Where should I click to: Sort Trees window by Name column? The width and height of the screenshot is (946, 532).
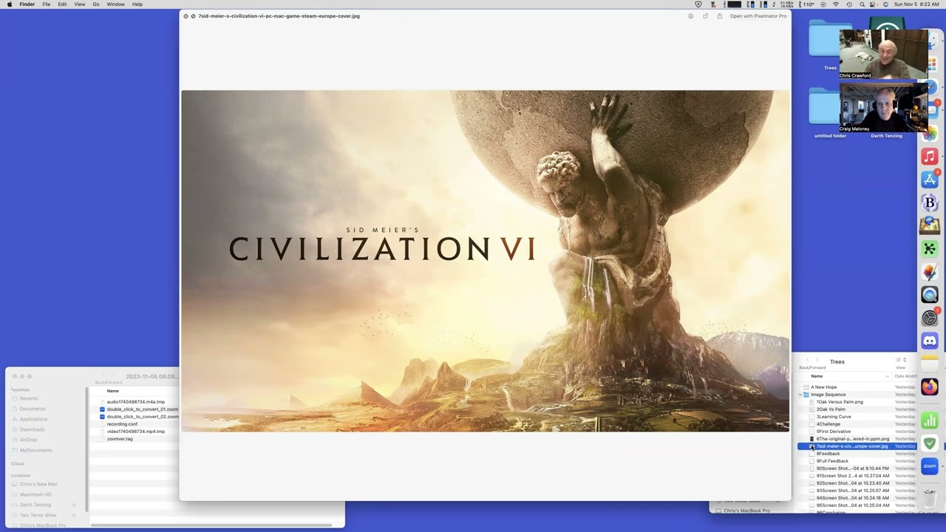(x=817, y=376)
